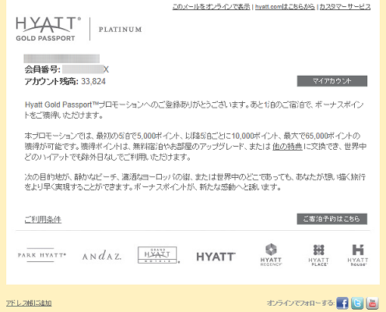Viewport: 386px width, 312px height.
Task: Open the YouTube follow icon
Action: pos(372,303)
